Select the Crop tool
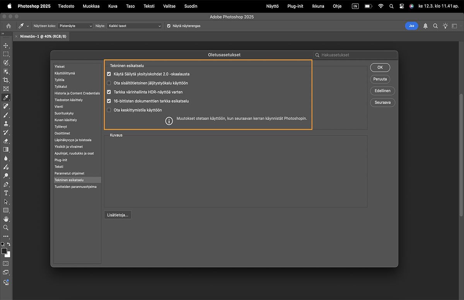 point(6,80)
